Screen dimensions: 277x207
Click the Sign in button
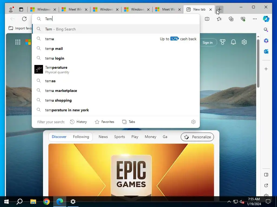pos(207,42)
